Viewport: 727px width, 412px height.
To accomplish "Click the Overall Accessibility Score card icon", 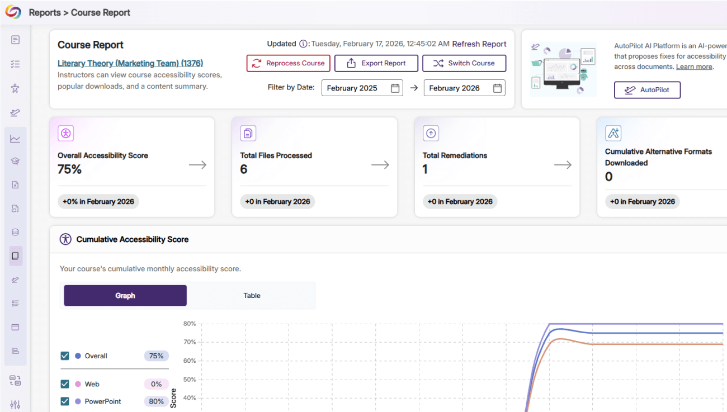I will pos(66,133).
